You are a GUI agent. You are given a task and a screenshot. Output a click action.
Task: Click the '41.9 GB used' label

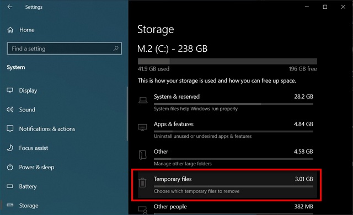click(153, 69)
